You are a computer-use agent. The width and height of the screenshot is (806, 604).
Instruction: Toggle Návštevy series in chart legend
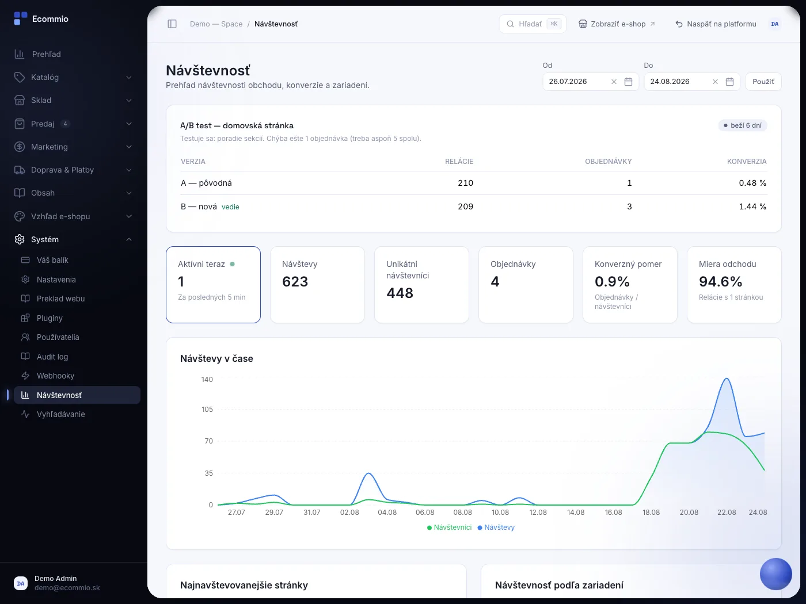point(496,527)
